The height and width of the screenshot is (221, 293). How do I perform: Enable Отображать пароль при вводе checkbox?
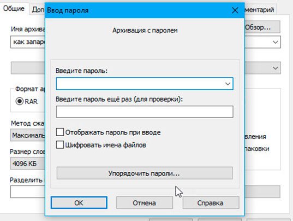click(60, 132)
